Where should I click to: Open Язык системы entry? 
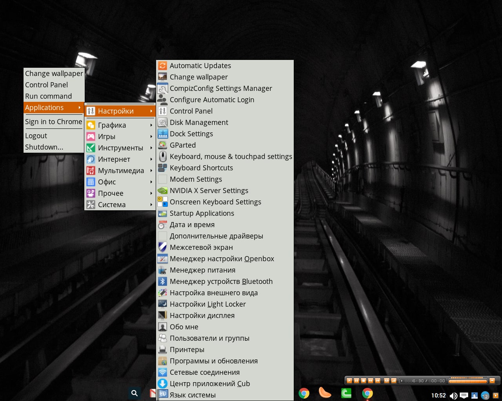pos(225,395)
